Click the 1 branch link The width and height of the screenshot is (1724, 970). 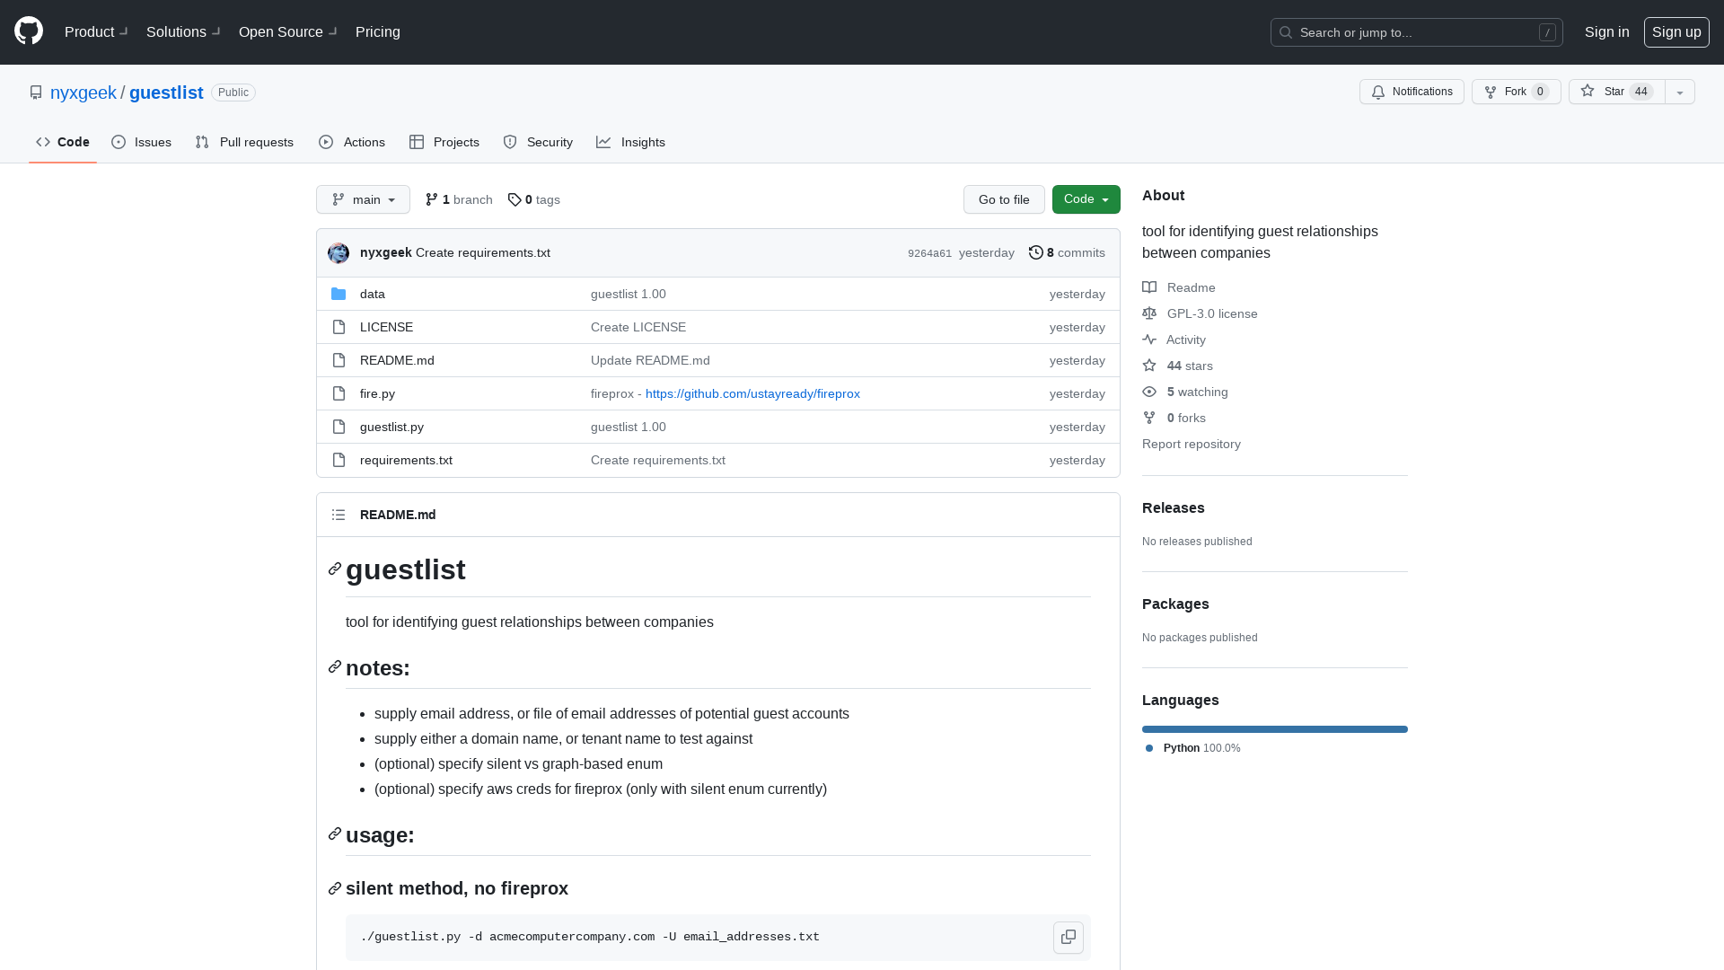460,199
